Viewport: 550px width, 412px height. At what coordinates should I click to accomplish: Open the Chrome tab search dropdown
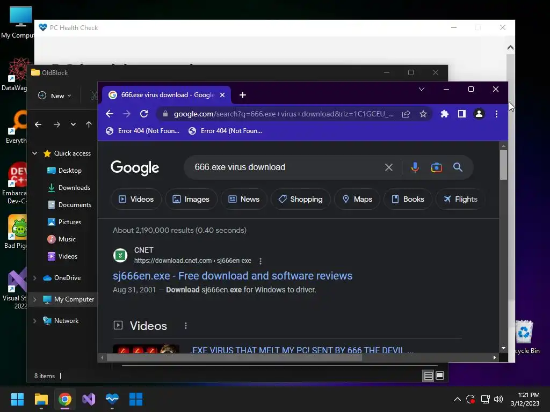[422, 89]
